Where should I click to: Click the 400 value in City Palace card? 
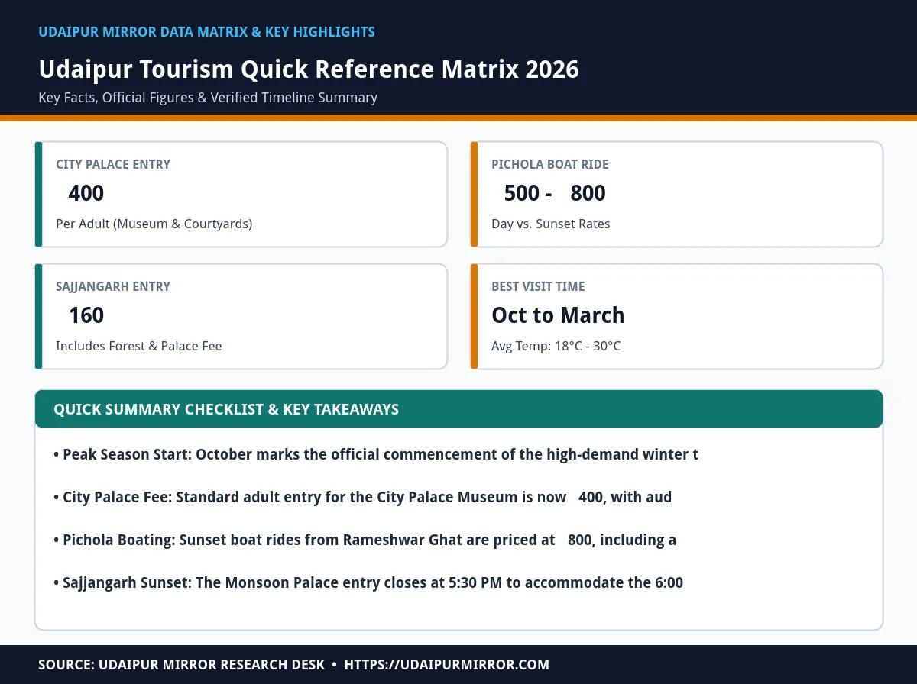[x=86, y=193]
